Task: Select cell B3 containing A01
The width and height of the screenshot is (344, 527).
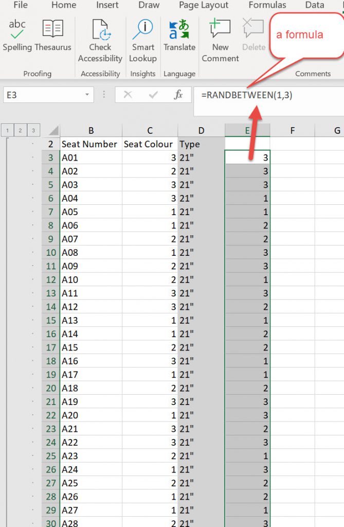Action: (x=90, y=157)
